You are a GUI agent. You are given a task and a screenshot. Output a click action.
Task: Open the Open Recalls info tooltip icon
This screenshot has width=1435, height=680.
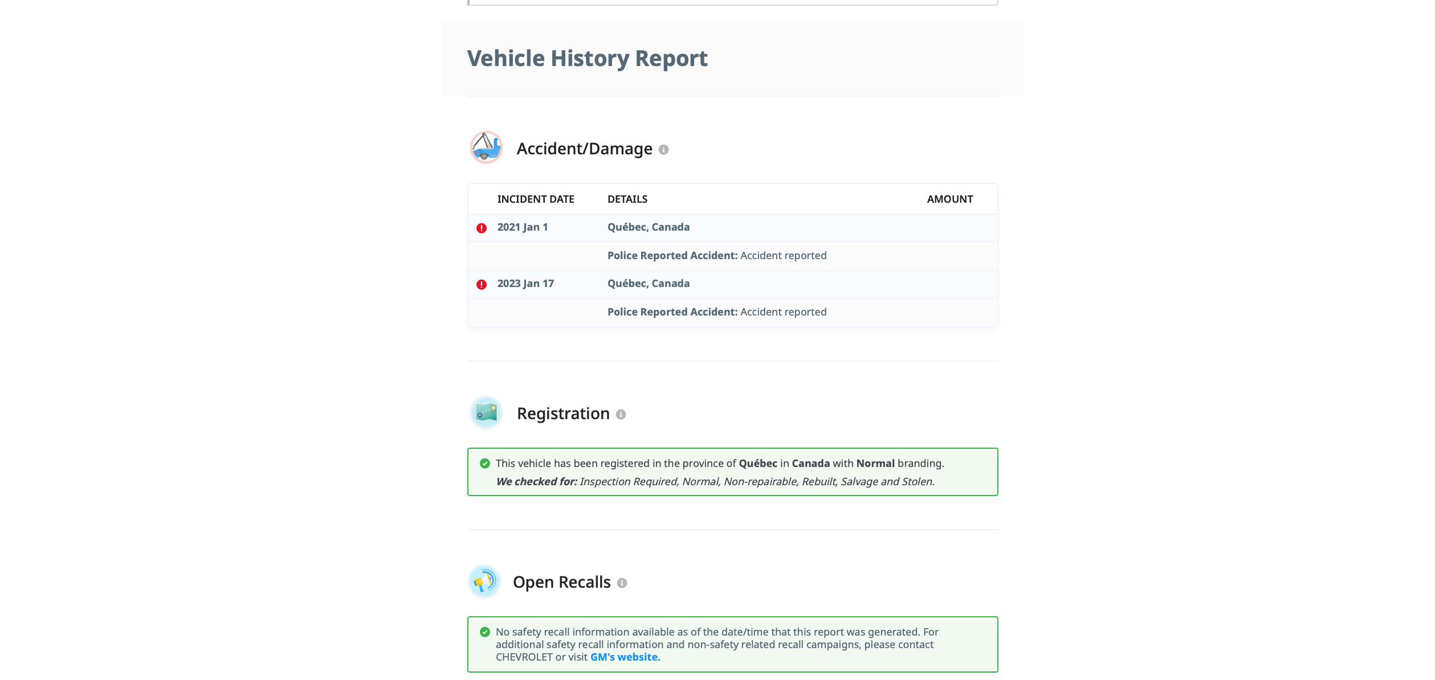coord(622,583)
